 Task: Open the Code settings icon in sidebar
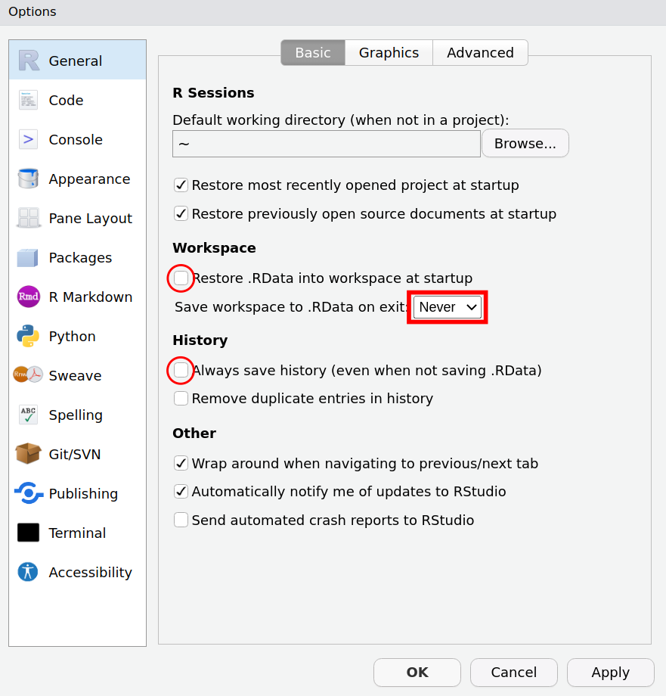[28, 101]
